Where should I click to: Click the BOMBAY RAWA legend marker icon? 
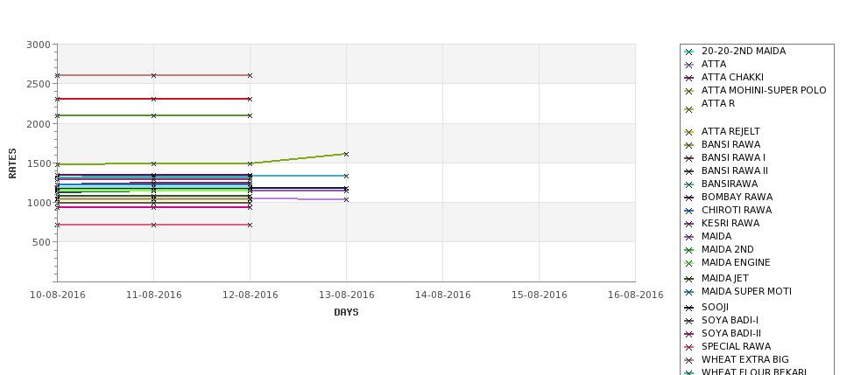pyautogui.click(x=689, y=198)
